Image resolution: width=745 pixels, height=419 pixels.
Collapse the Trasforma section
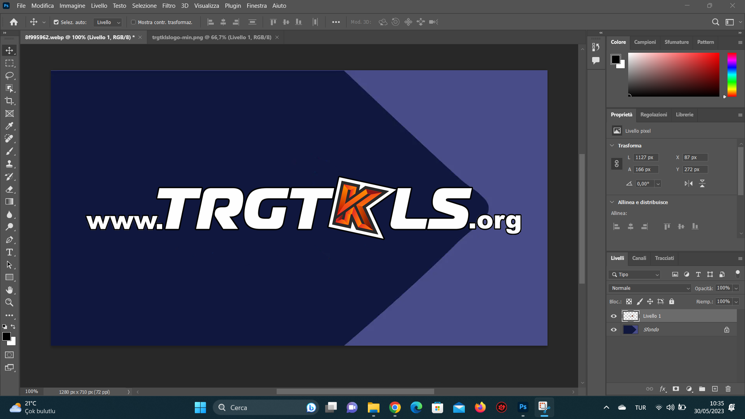coord(612,145)
